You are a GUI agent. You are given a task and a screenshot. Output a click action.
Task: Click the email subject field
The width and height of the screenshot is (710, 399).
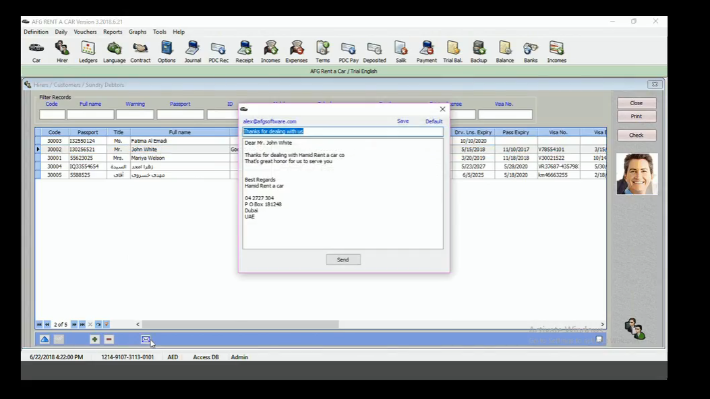point(343,131)
